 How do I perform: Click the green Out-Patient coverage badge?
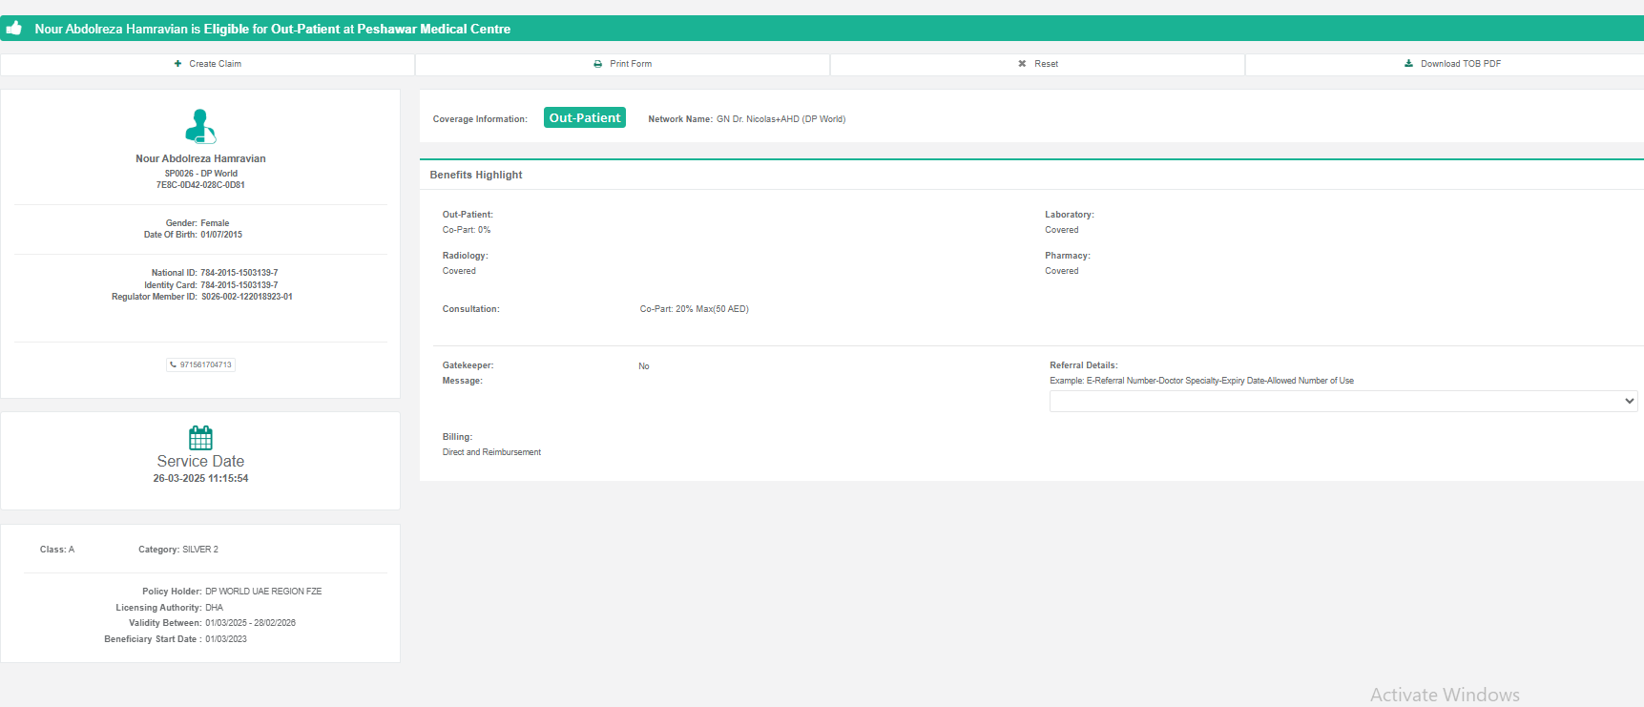pyautogui.click(x=585, y=117)
